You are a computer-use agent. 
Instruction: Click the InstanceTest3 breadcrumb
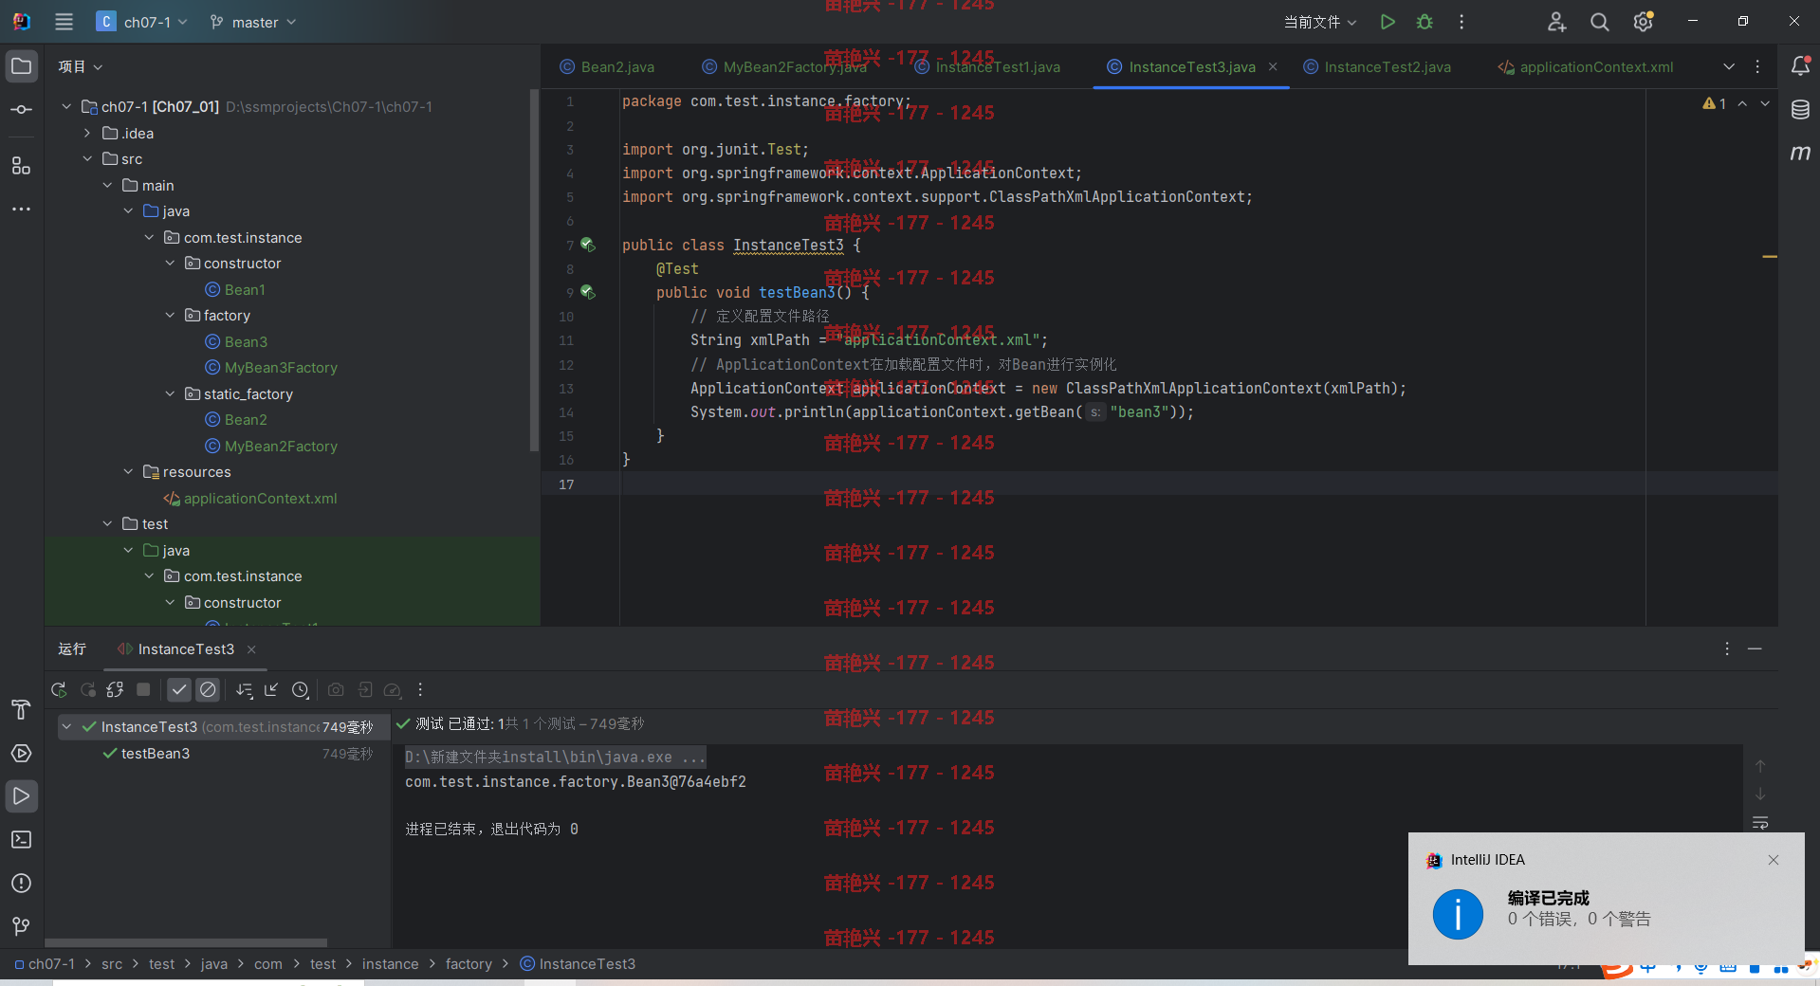(578, 964)
